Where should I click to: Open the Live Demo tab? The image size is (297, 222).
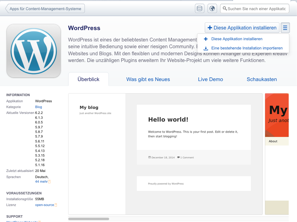[210, 79]
